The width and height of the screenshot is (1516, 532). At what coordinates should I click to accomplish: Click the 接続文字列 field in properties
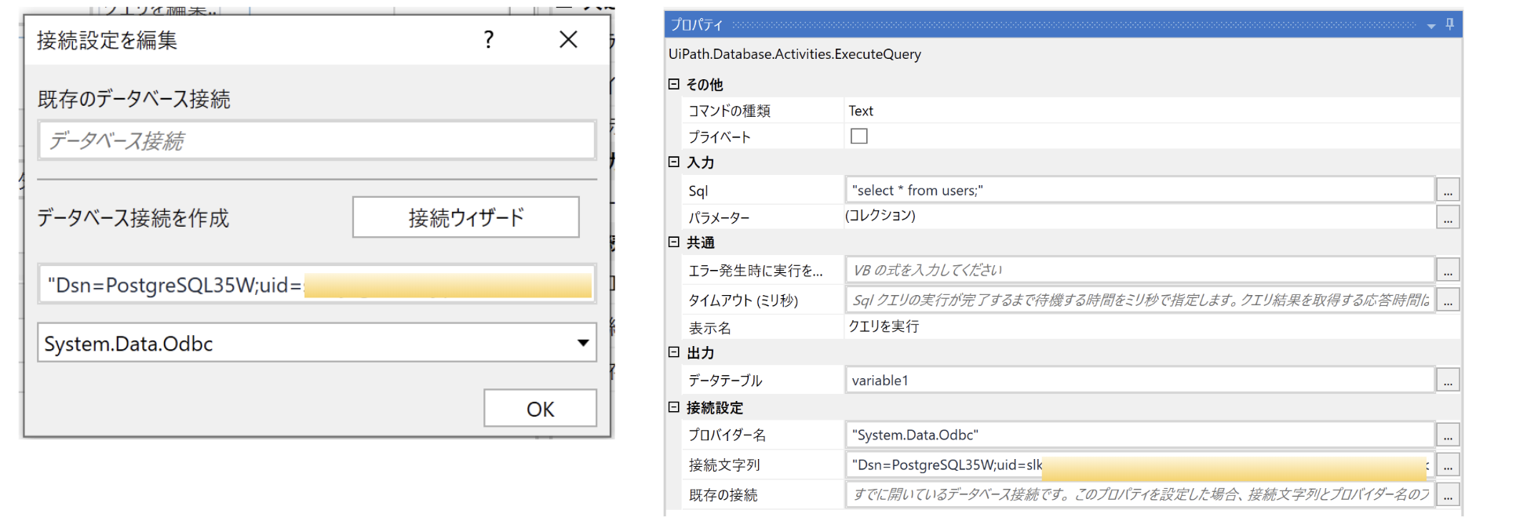[x=1140, y=465]
